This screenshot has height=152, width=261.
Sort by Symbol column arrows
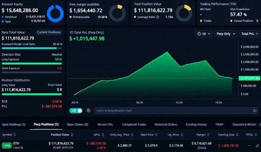coord(15,135)
